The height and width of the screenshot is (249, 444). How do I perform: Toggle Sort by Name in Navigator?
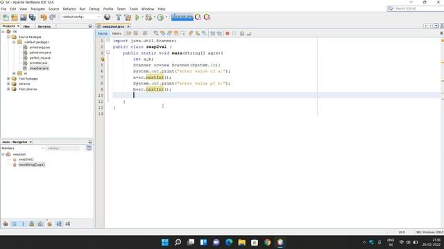coord(59,224)
